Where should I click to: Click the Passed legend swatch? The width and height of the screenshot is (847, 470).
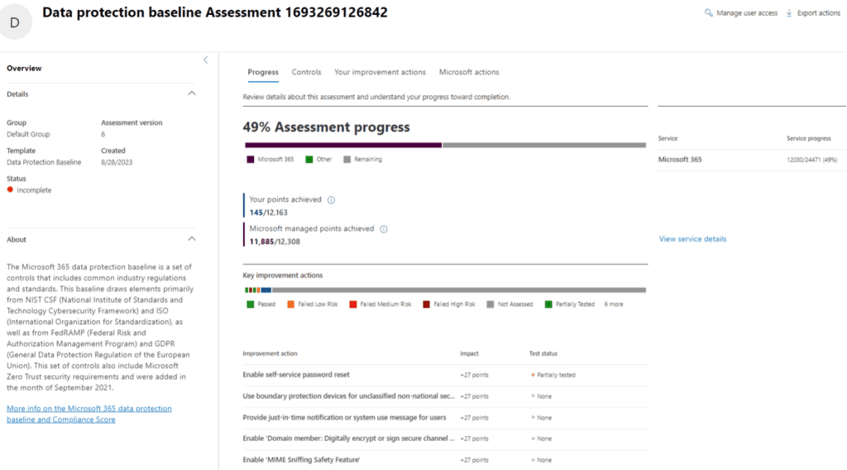tap(250, 305)
